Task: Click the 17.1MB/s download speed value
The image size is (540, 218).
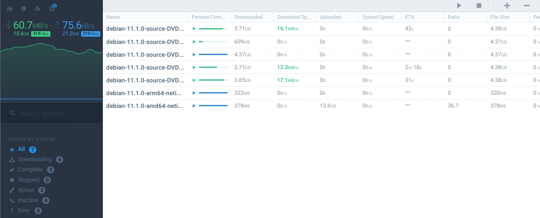Action: point(288,80)
